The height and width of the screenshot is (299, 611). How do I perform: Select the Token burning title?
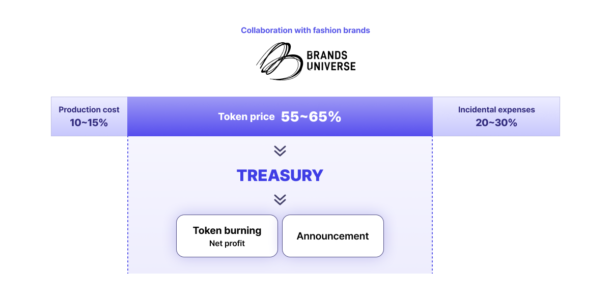point(227,230)
